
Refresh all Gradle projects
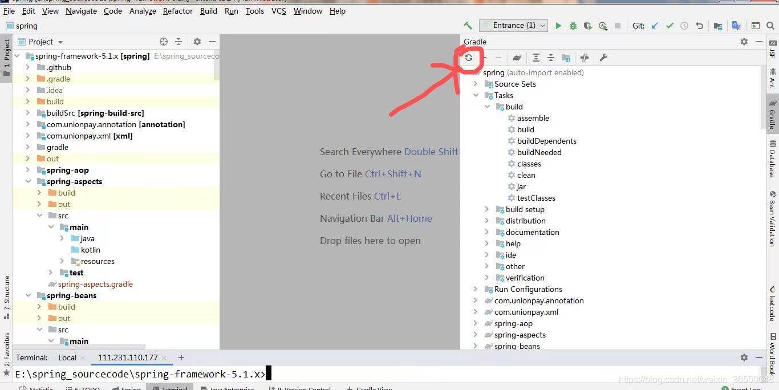(469, 58)
